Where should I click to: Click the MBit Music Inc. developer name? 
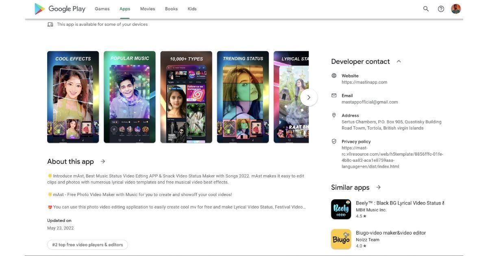coord(371,210)
